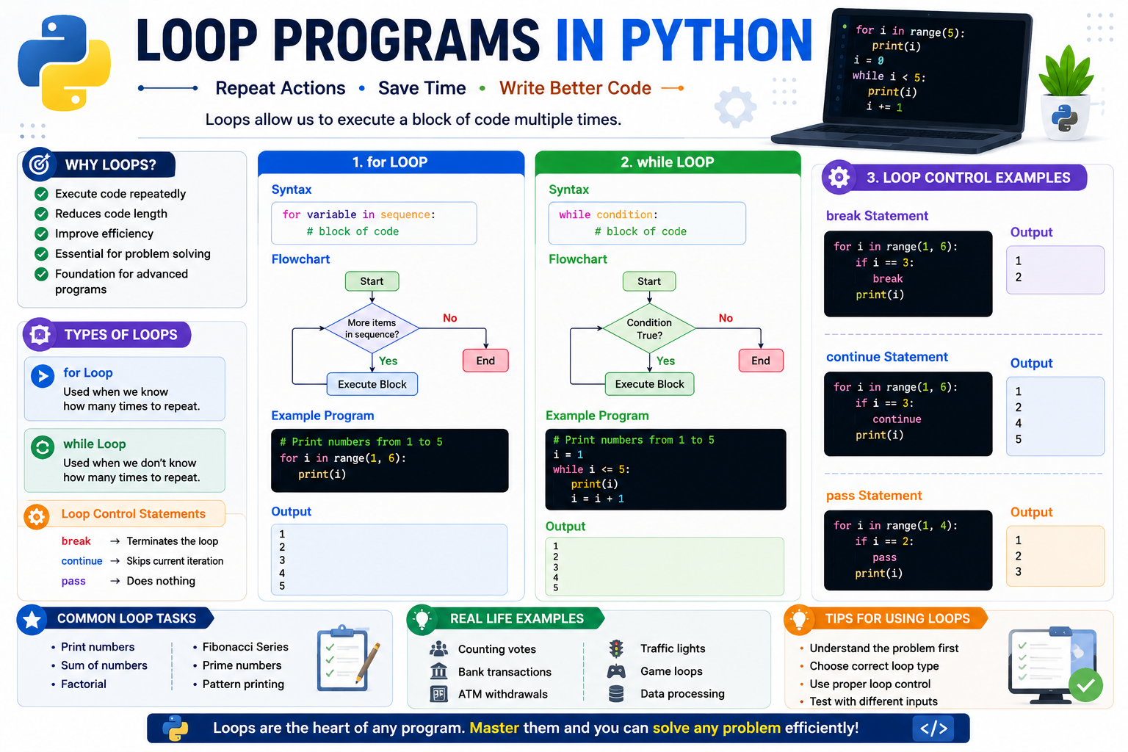Click the End node in for loop flowchart
Image resolution: width=1128 pixels, height=752 pixels.
(x=485, y=361)
